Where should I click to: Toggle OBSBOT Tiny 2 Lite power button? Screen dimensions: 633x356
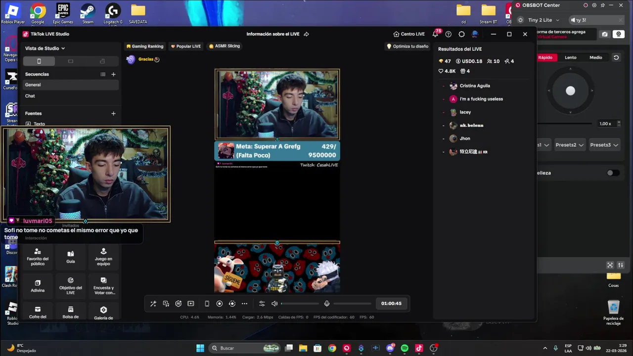pos(520,20)
